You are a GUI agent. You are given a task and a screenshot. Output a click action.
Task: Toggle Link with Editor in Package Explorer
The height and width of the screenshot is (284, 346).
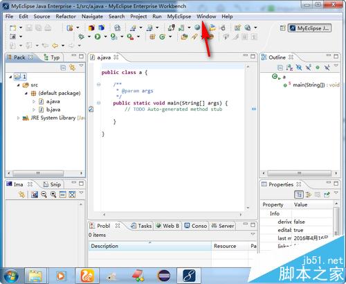point(72,67)
